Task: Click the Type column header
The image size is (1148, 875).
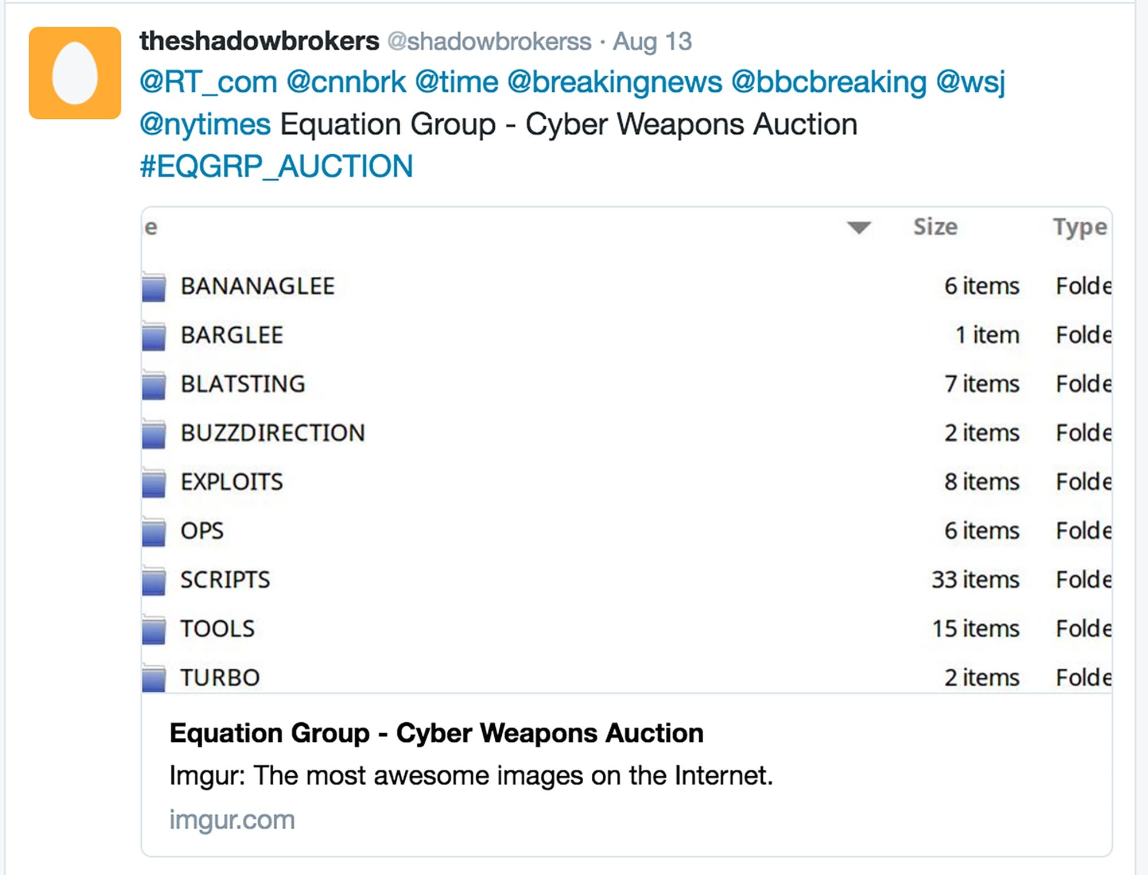Action: (x=1079, y=227)
